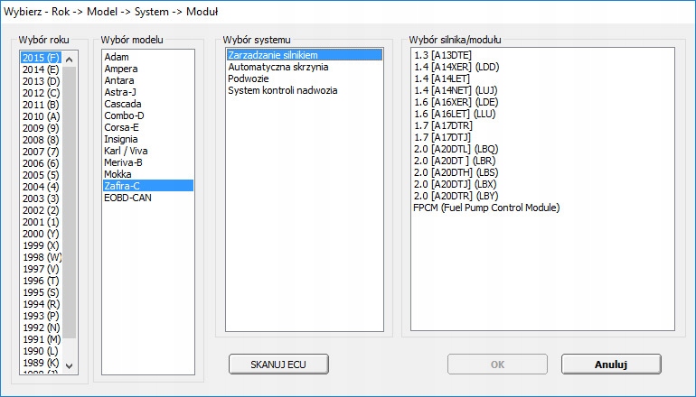The image size is (696, 397).
Task: Select System kontroli nadwozia
Action: (x=283, y=91)
